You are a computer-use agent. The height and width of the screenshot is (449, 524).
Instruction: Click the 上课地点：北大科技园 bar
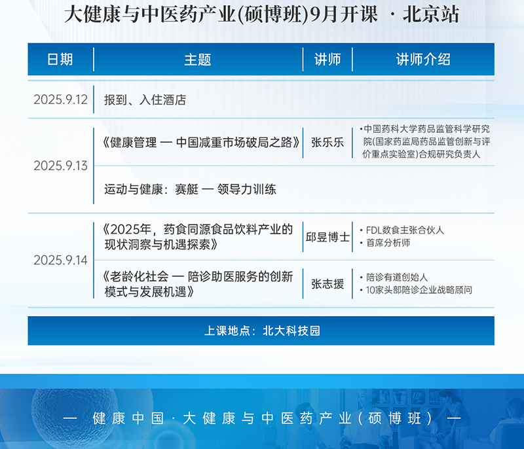coord(261,331)
